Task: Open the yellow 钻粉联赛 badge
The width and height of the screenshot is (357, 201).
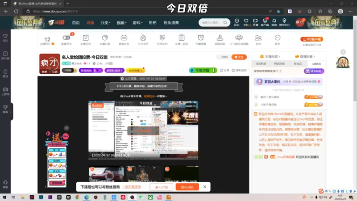Action: tap(136, 71)
